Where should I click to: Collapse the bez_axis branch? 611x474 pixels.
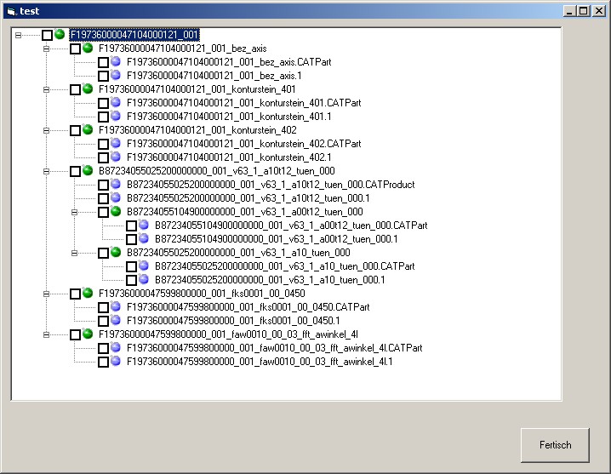46,49
